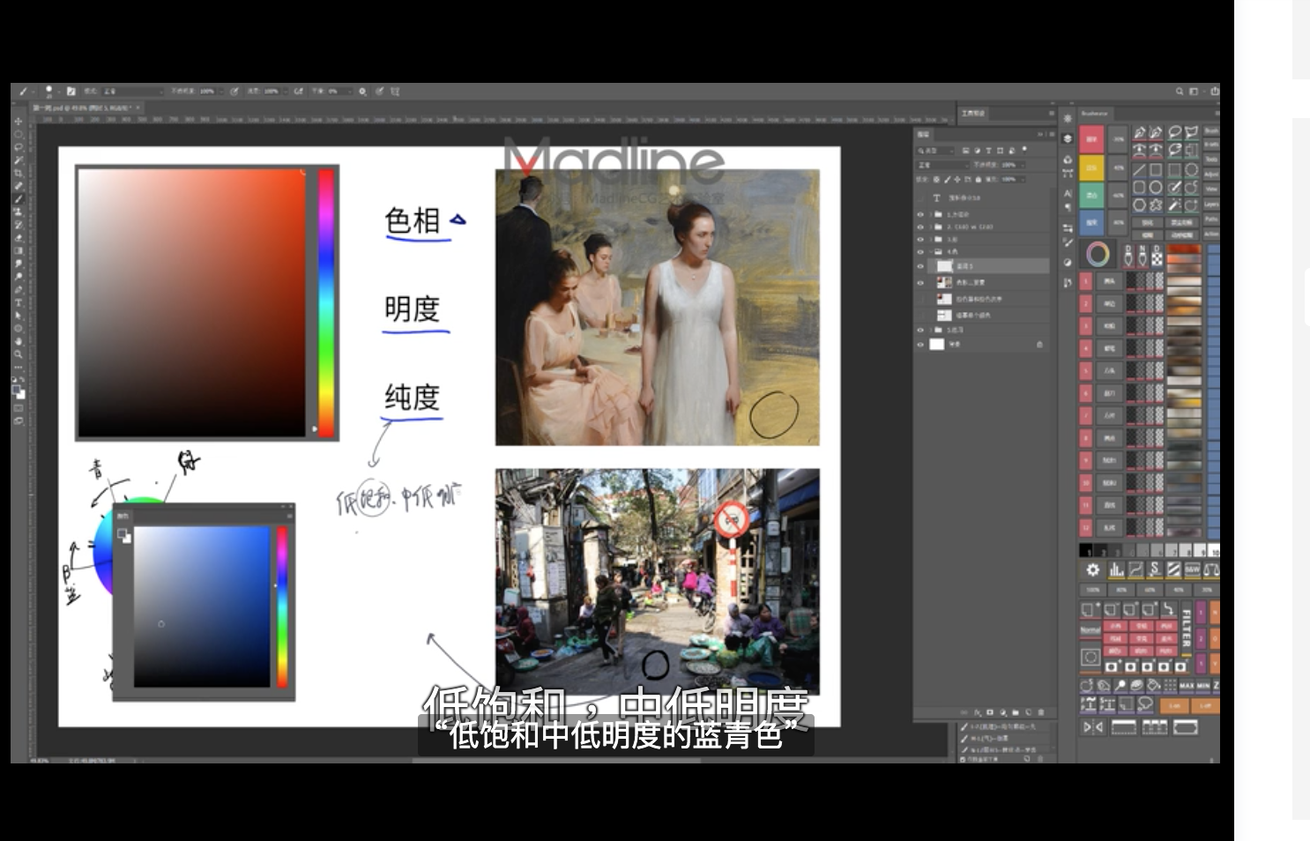The height and width of the screenshot is (841, 1310).
Task: Click the Normal button in bottom panel
Action: (x=1090, y=630)
